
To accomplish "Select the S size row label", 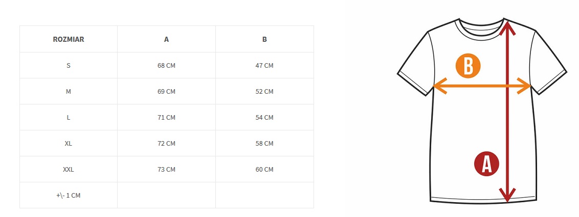I will (x=69, y=65).
